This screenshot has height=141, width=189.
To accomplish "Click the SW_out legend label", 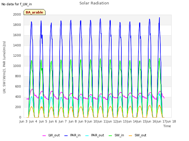I will point(141,135).
